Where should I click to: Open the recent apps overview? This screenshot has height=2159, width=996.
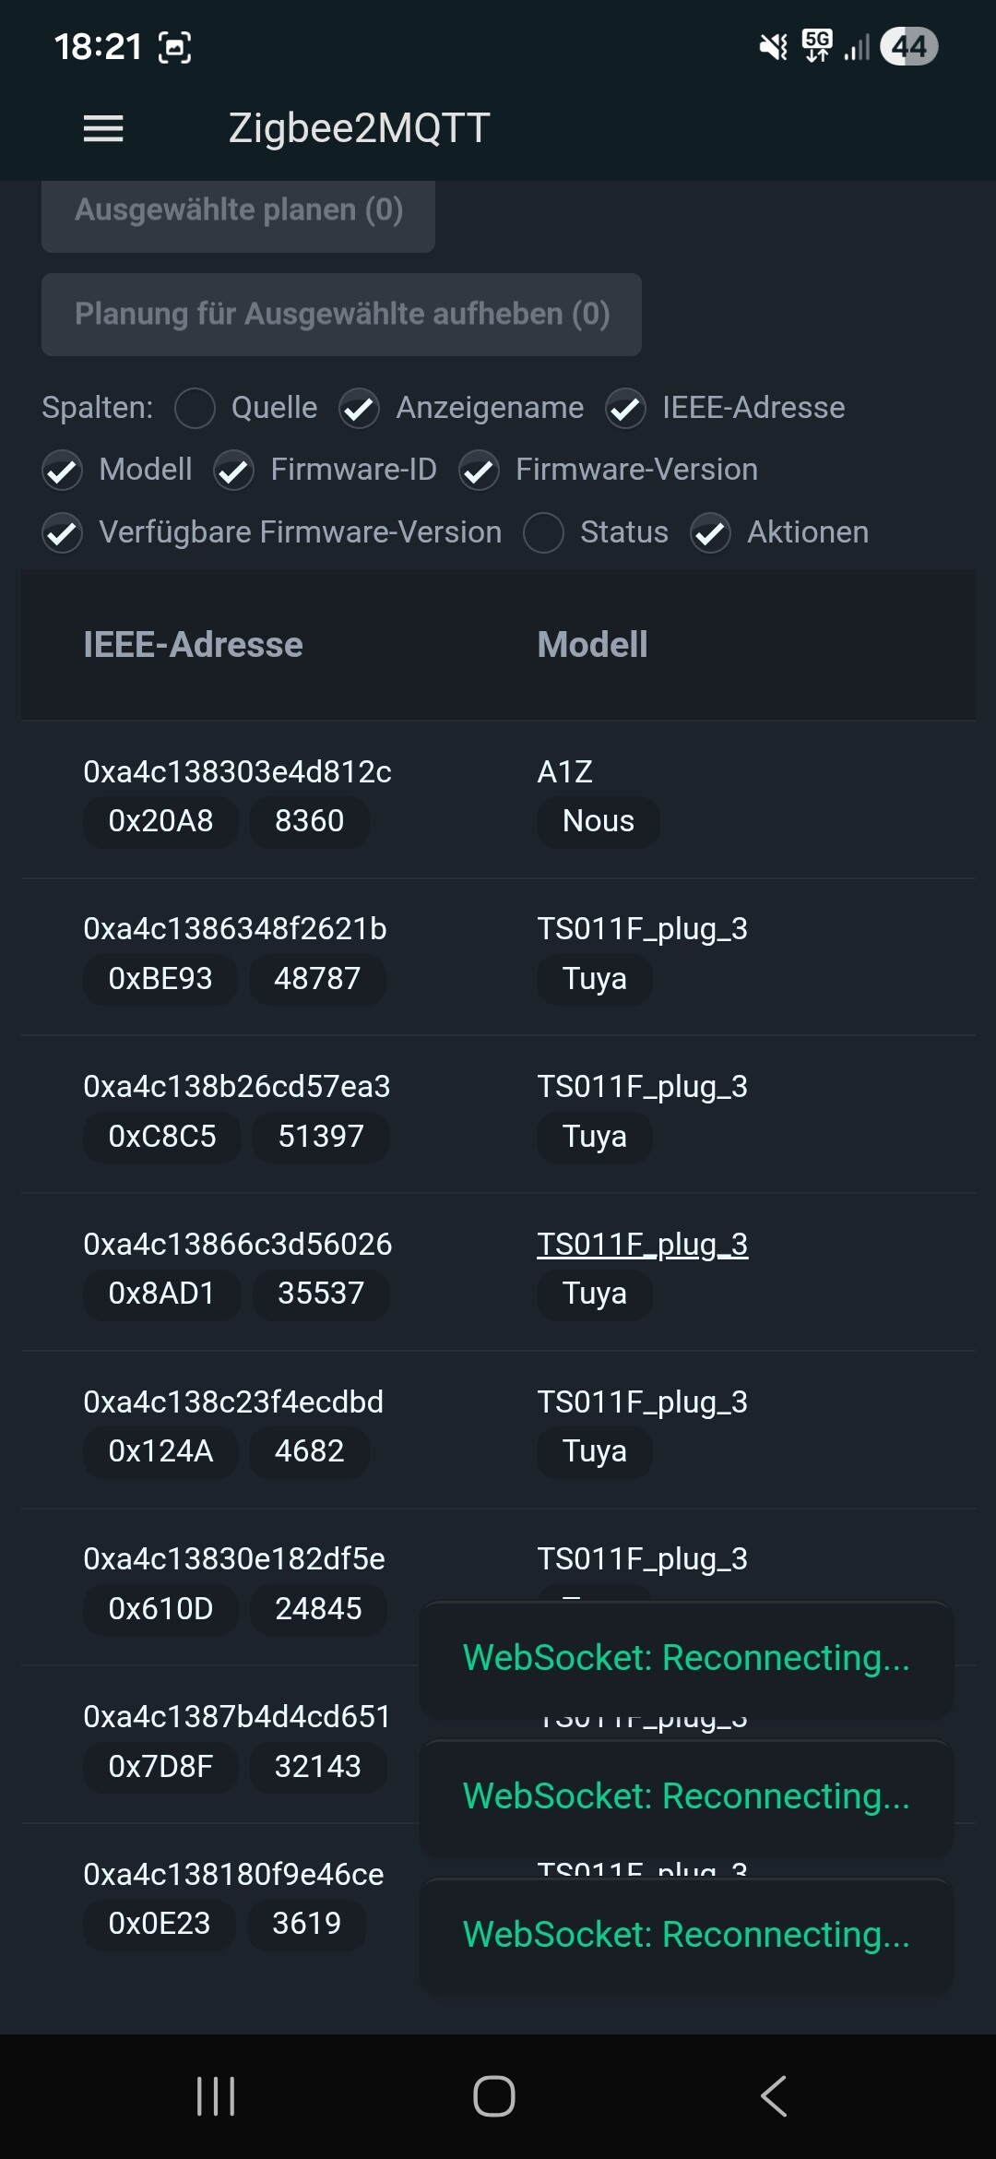tap(216, 2096)
